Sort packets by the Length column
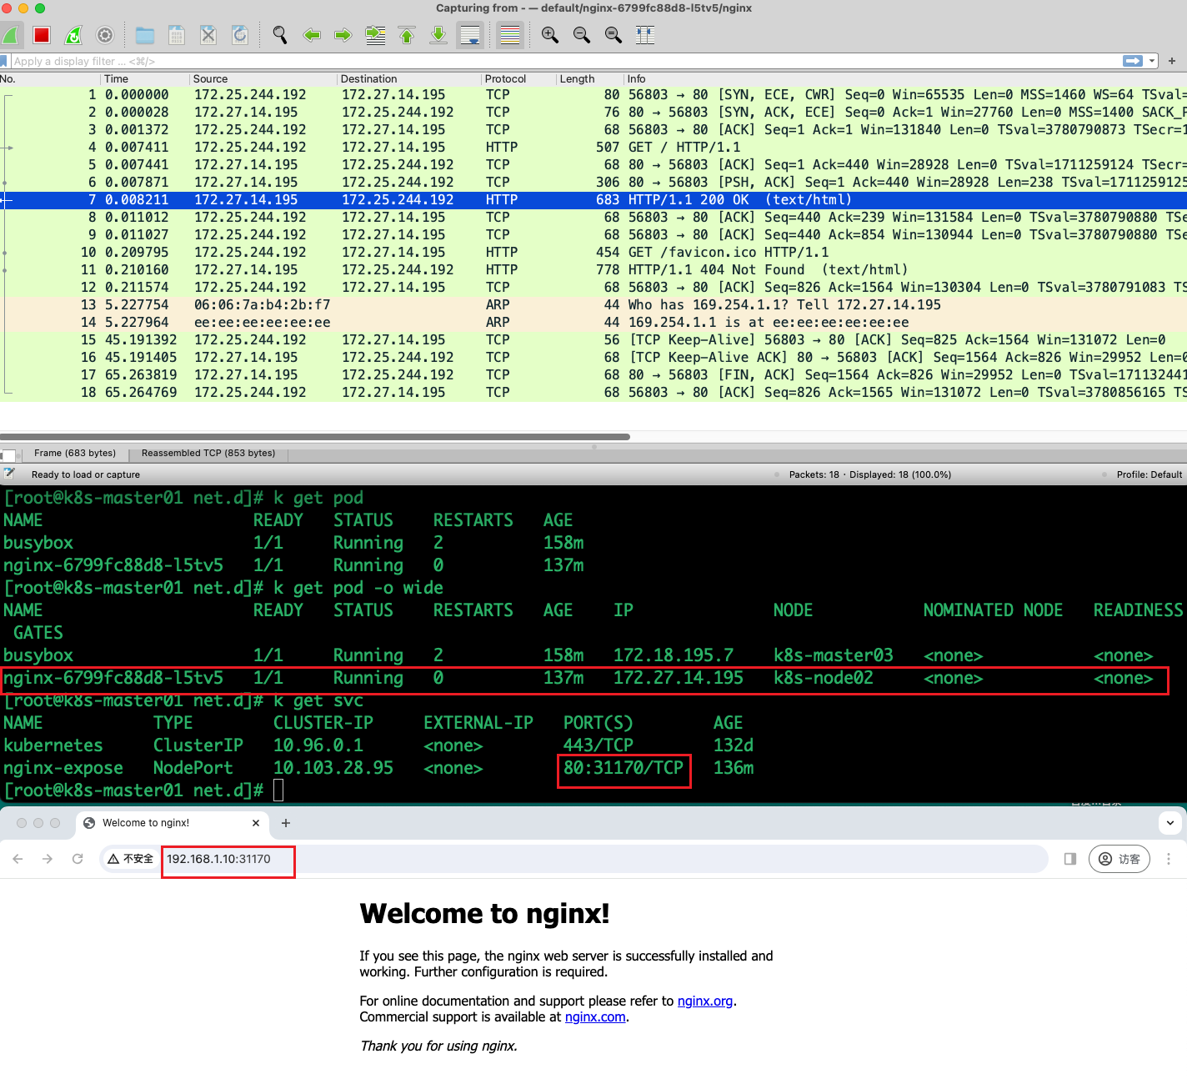Screen dimensions: 1187x1089 tap(590, 79)
